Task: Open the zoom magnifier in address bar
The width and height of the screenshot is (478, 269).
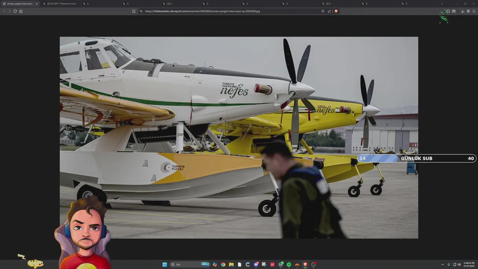Action: (x=323, y=11)
